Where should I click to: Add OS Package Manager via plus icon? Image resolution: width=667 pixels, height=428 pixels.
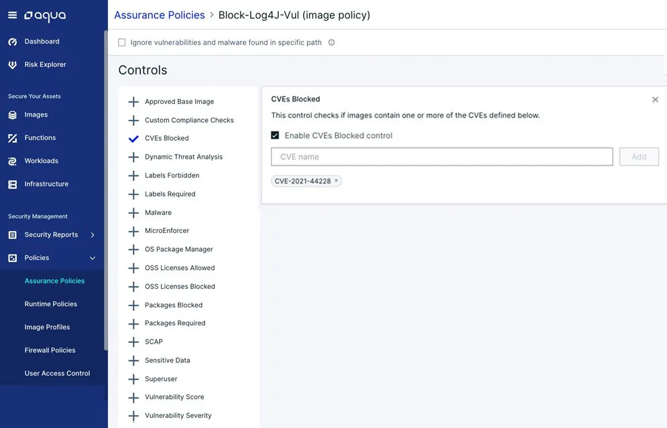point(133,249)
